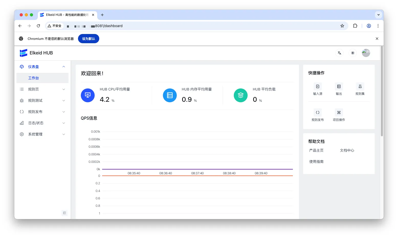Open the 规则集 quick action icon
This screenshot has width=398, height=238.
tap(360, 87)
